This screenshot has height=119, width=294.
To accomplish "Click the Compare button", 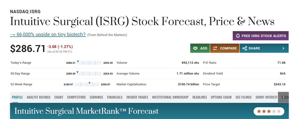I will click(x=225, y=48).
